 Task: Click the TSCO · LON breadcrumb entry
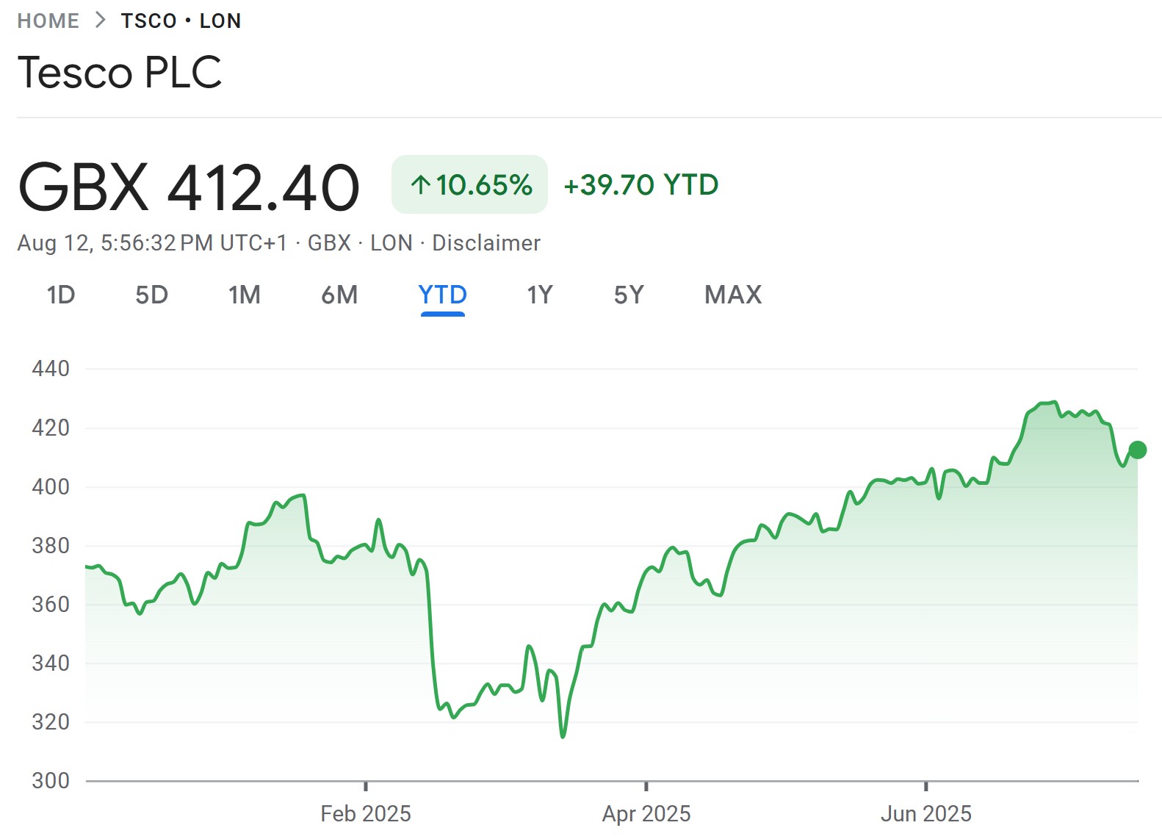[181, 20]
